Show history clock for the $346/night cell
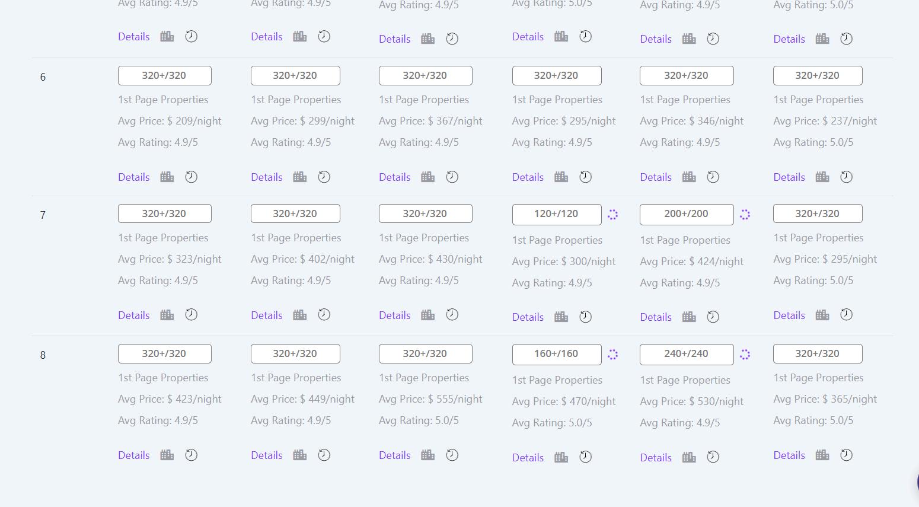Image resolution: width=919 pixels, height=507 pixels. (713, 177)
